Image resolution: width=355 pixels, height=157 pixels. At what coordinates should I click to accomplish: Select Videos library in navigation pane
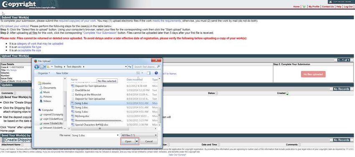(45, 101)
